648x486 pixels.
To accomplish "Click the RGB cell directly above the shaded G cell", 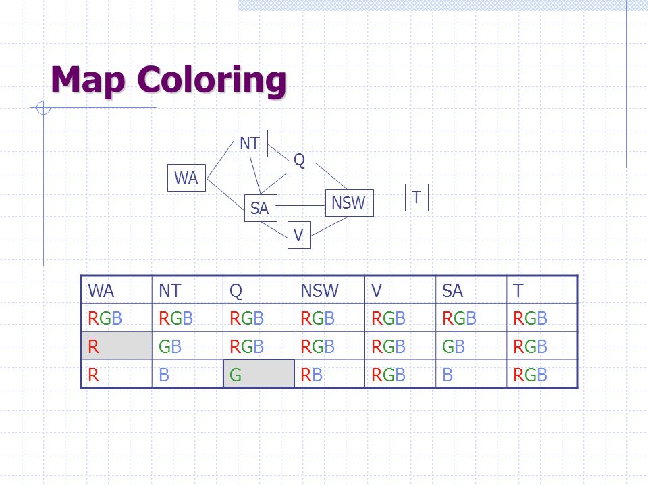I will tap(259, 346).
